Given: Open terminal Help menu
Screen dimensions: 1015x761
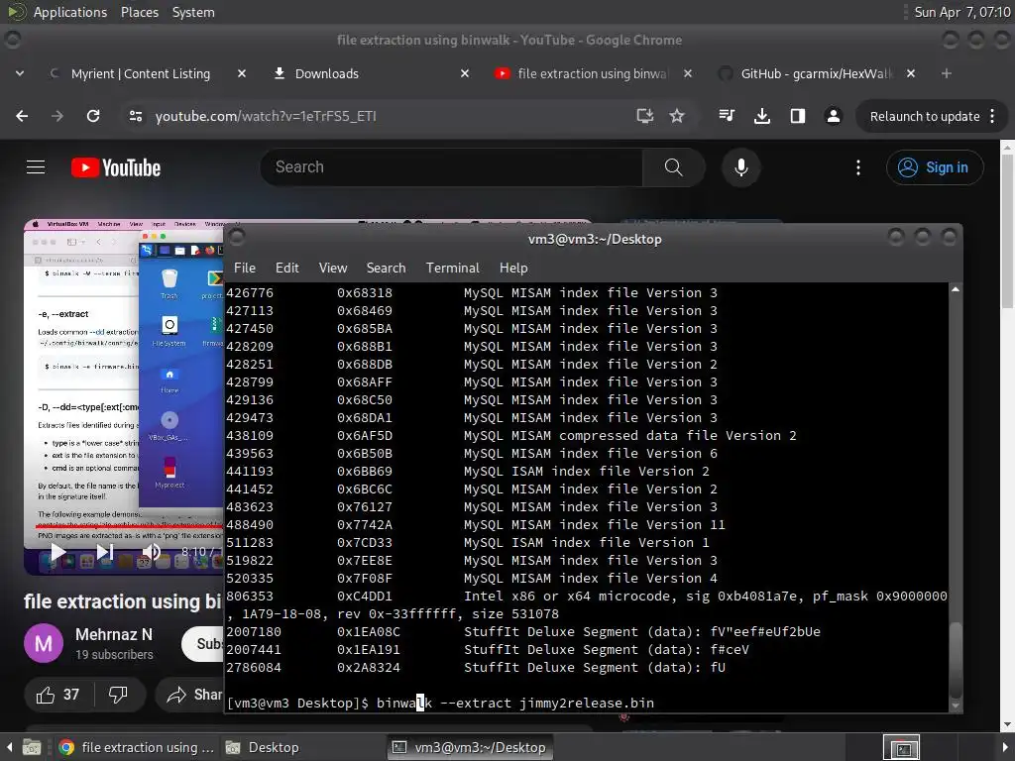Looking at the screenshot, I should click(513, 268).
